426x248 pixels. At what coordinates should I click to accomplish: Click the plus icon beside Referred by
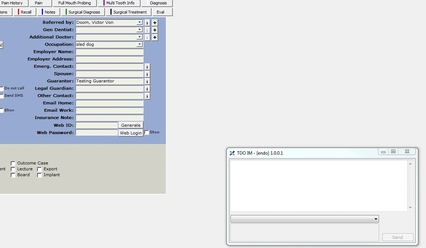(x=155, y=23)
